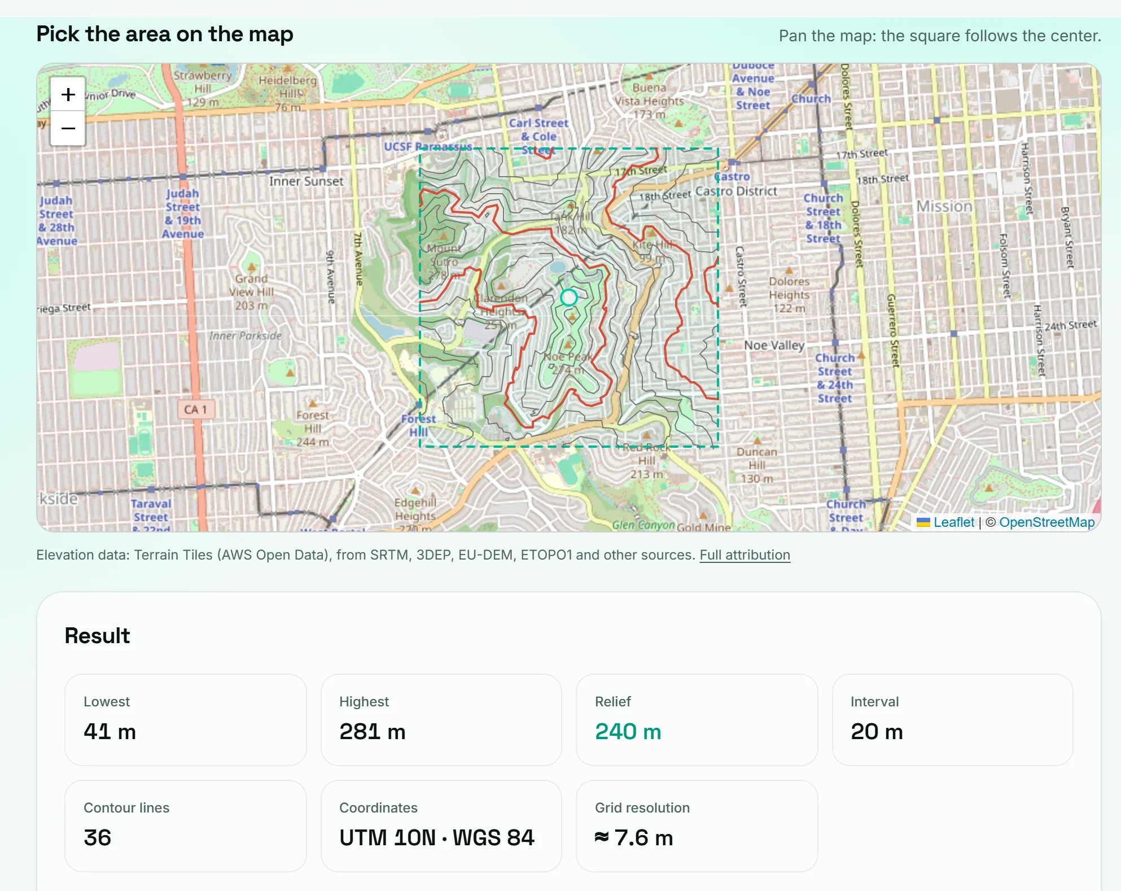Zoom out the map with minus button

pos(68,128)
